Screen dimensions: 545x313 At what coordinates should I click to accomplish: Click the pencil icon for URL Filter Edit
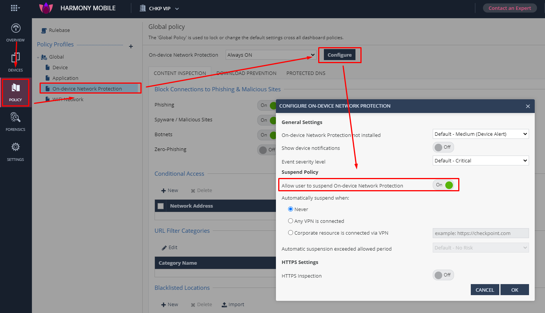[x=164, y=248]
